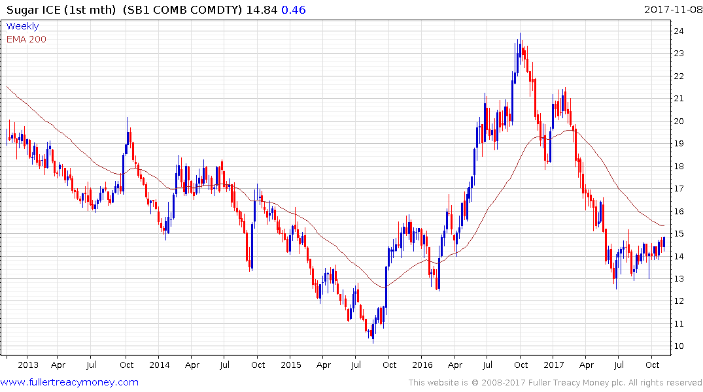The image size is (703, 392).
Task: Click the 'EMA 200' legend label
Action: point(26,39)
